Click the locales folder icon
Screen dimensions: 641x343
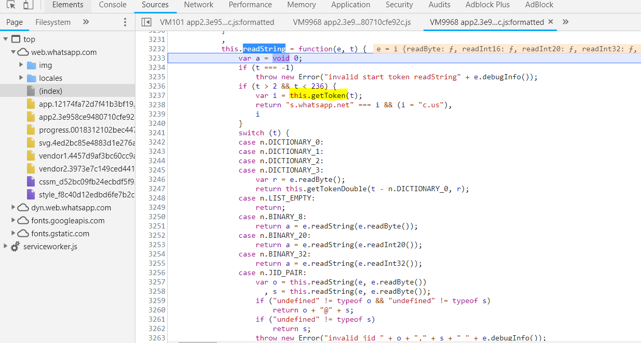(31, 78)
